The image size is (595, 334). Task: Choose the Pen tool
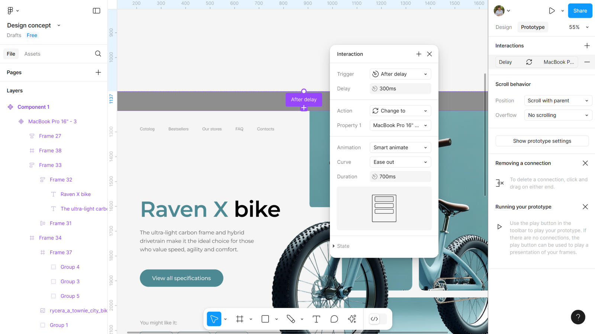coord(291,319)
